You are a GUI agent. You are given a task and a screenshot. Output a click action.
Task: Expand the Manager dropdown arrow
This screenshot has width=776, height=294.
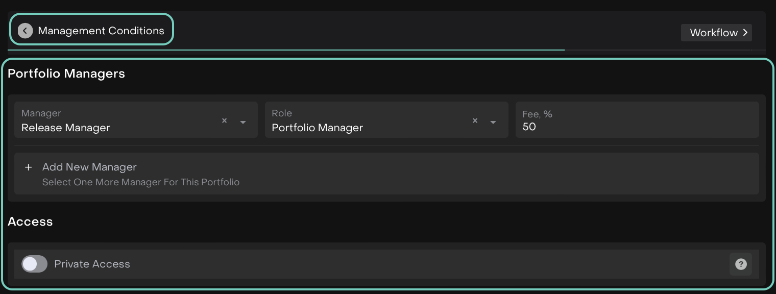pyautogui.click(x=243, y=122)
